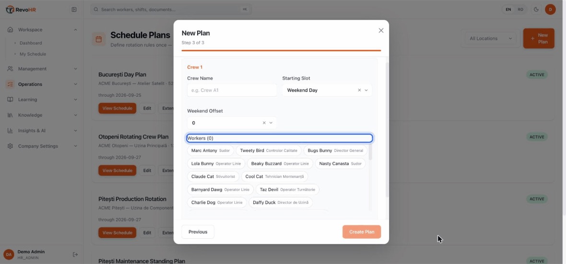Collapse the sidebar panel icon
Screen dimensions: 566x264
[74, 10]
